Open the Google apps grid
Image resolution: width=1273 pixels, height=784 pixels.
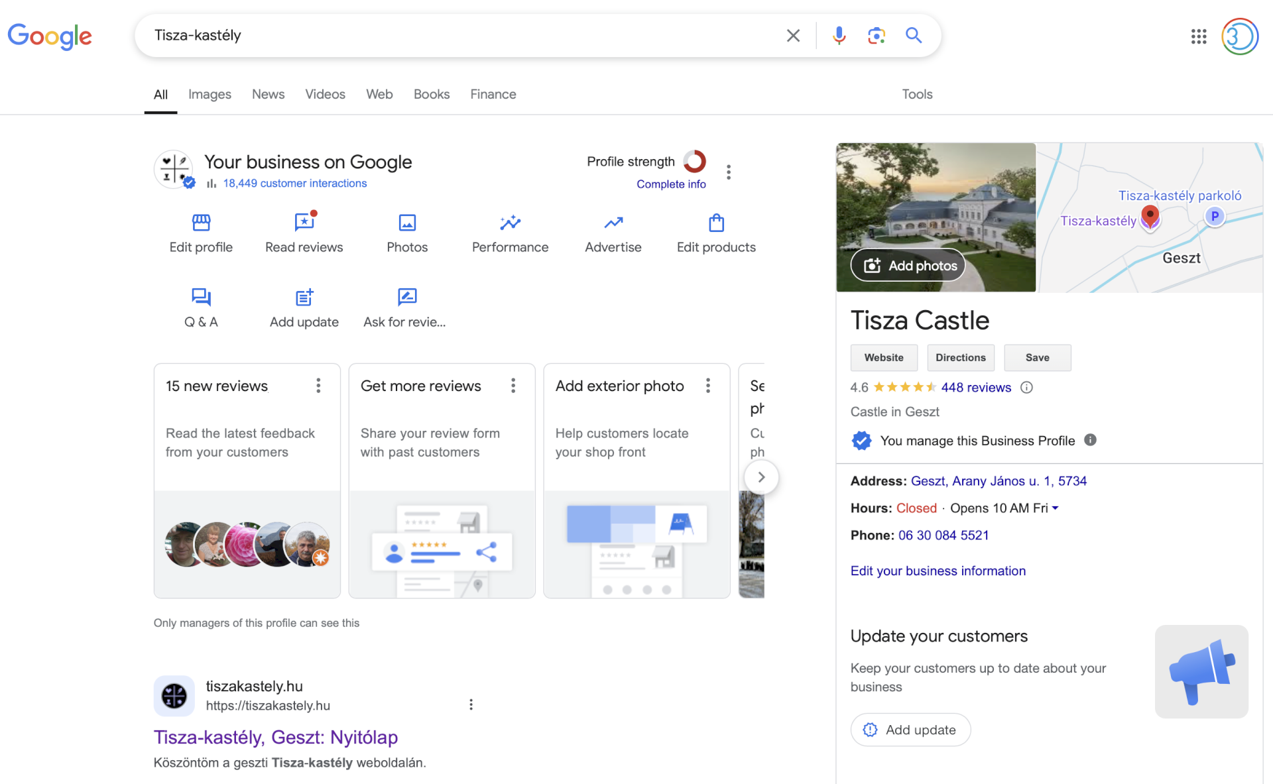pyautogui.click(x=1198, y=36)
